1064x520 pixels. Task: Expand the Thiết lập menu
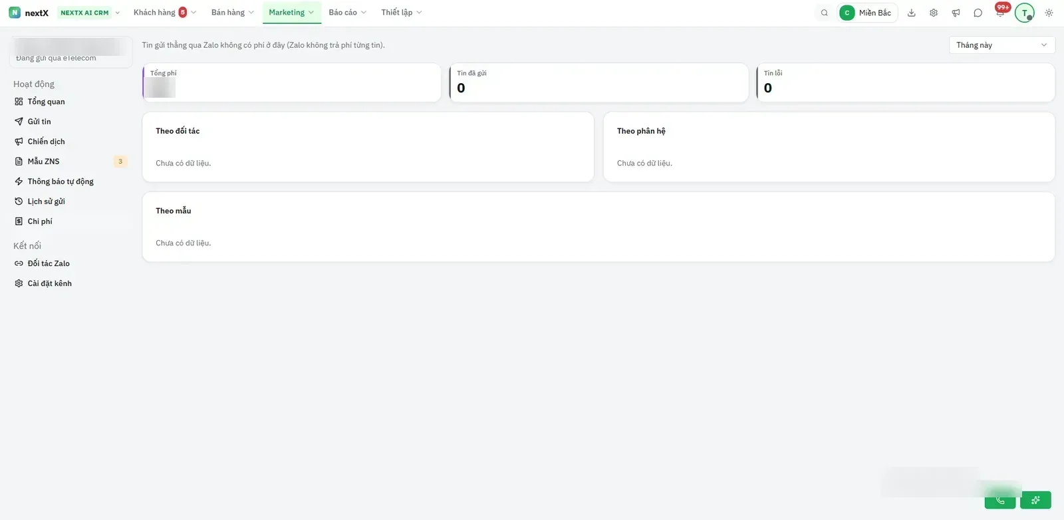coord(401,13)
